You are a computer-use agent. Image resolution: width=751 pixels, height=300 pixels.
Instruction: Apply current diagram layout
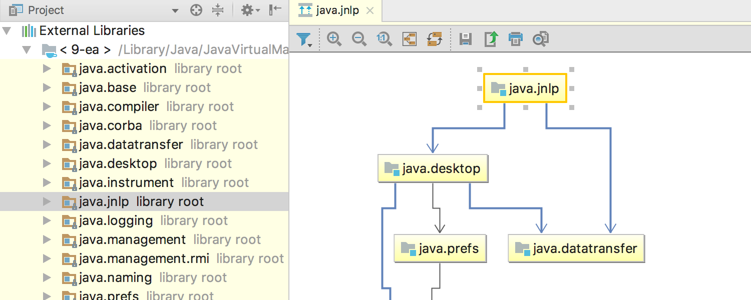(x=435, y=39)
